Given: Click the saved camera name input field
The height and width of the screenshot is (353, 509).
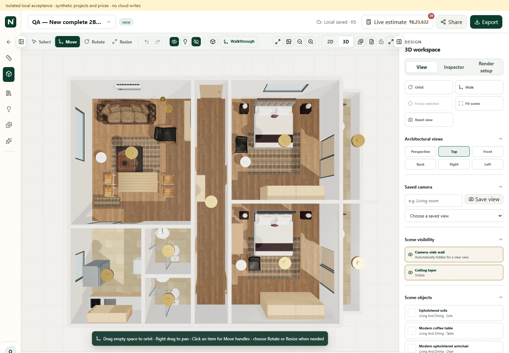Looking at the screenshot, I should [433, 201].
